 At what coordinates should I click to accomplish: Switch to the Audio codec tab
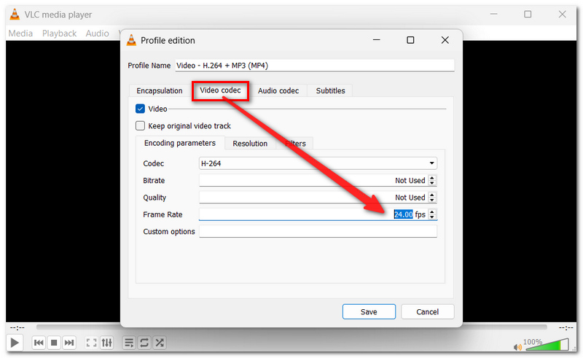coord(278,91)
